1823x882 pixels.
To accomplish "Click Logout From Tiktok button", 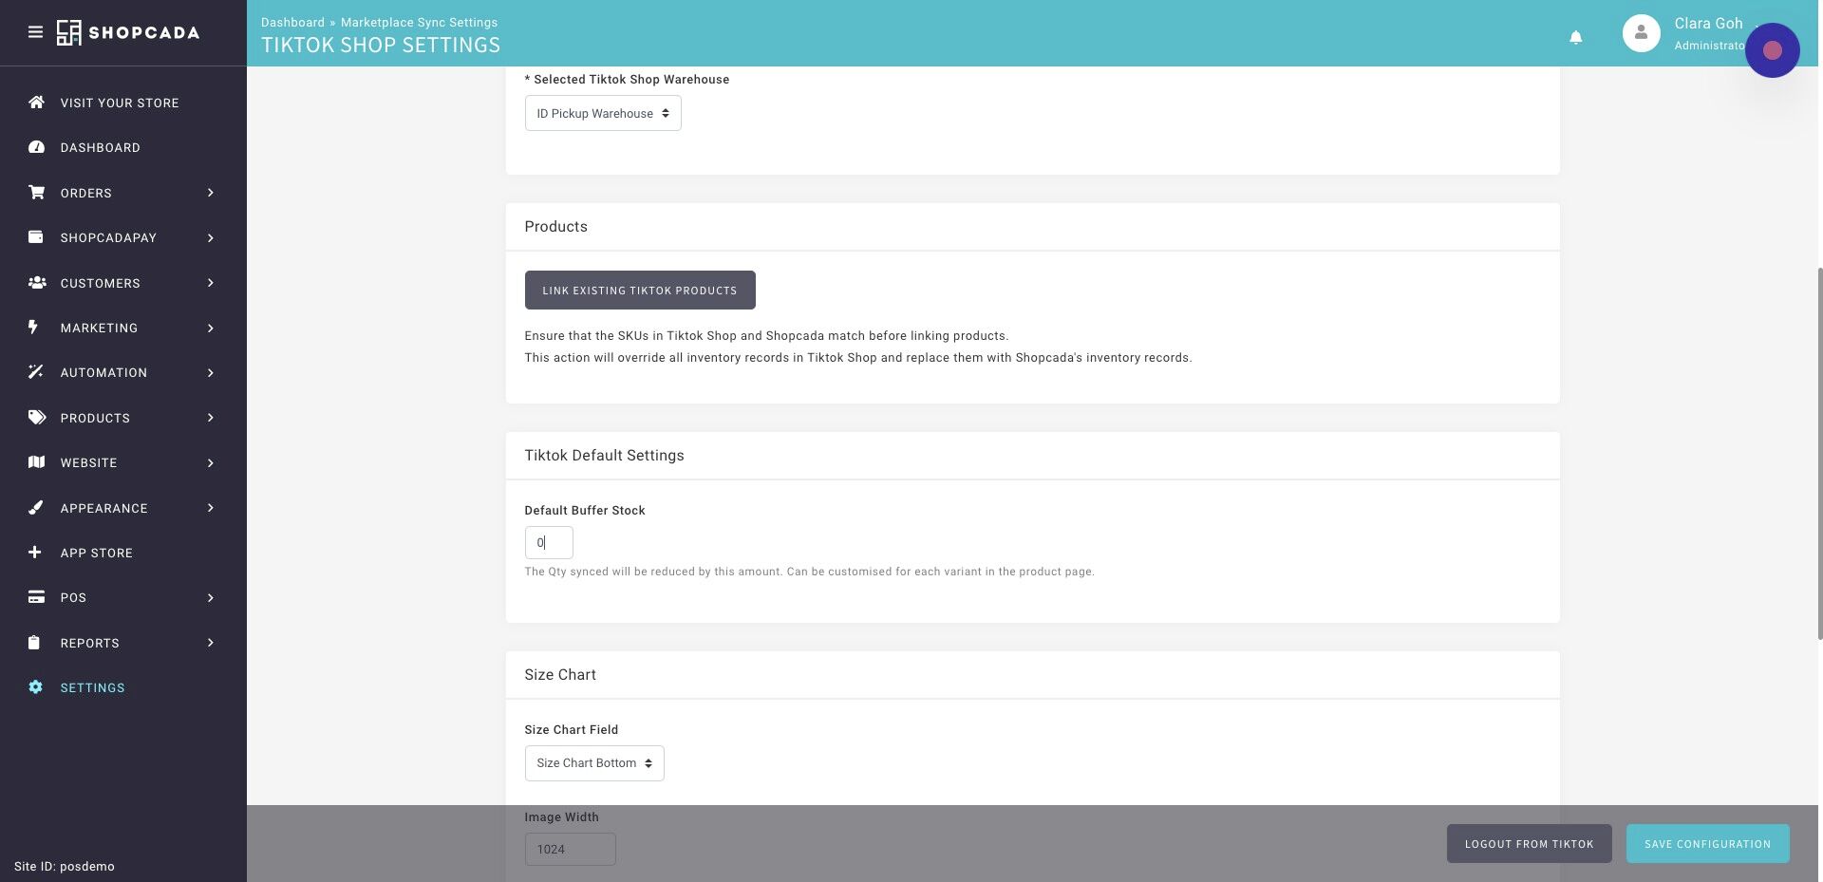I will 1529,844.
